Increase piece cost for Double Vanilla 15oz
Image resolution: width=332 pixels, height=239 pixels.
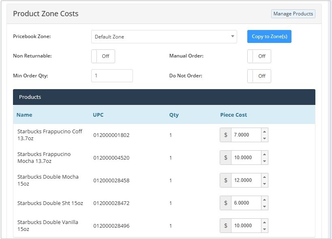pos(264,222)
